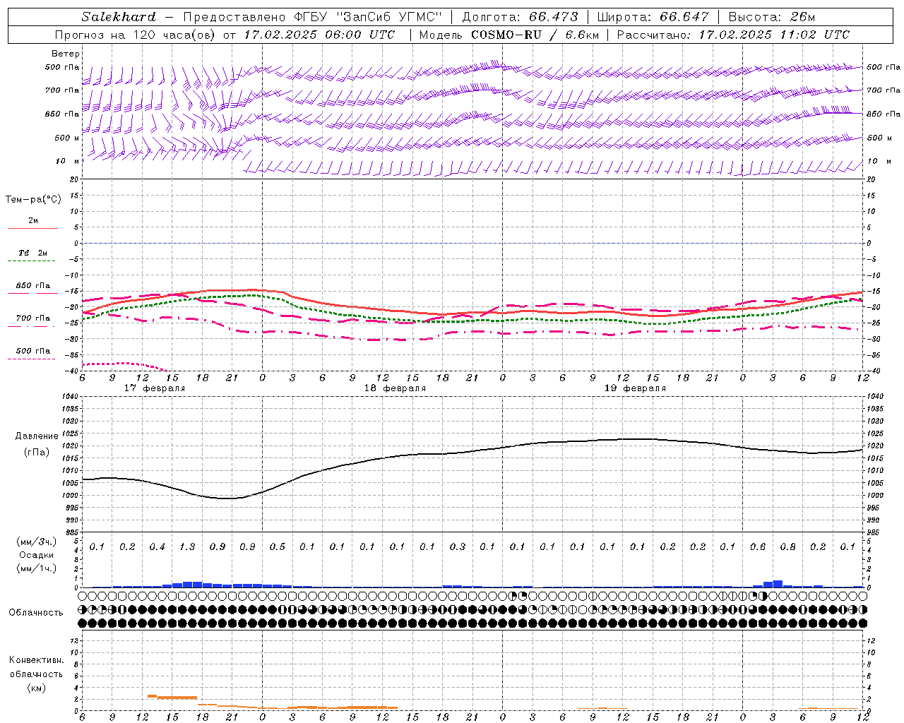
Task: Select the 1.3 precipitation value
Action: click(x=187, y=546)
